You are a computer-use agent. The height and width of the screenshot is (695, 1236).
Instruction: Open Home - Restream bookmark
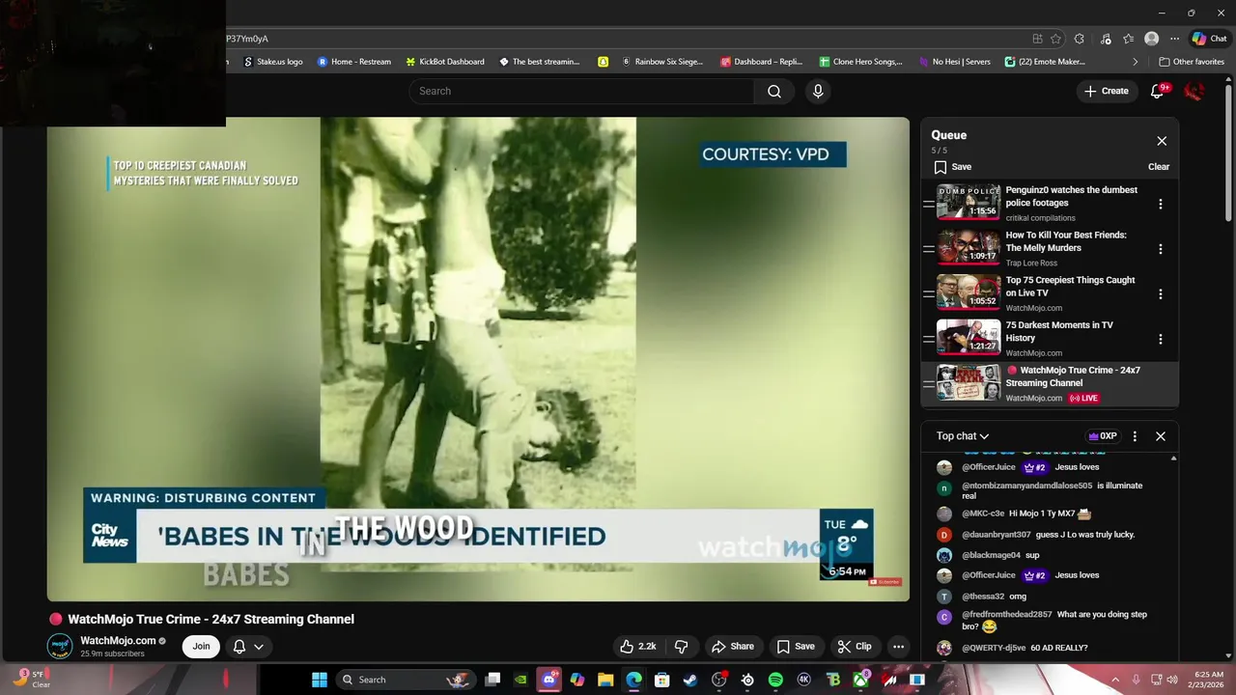354,62
